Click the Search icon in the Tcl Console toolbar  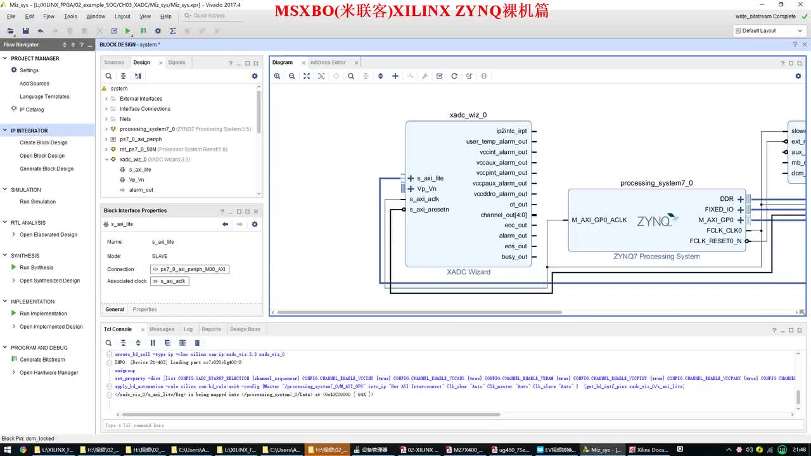point(108,343)
